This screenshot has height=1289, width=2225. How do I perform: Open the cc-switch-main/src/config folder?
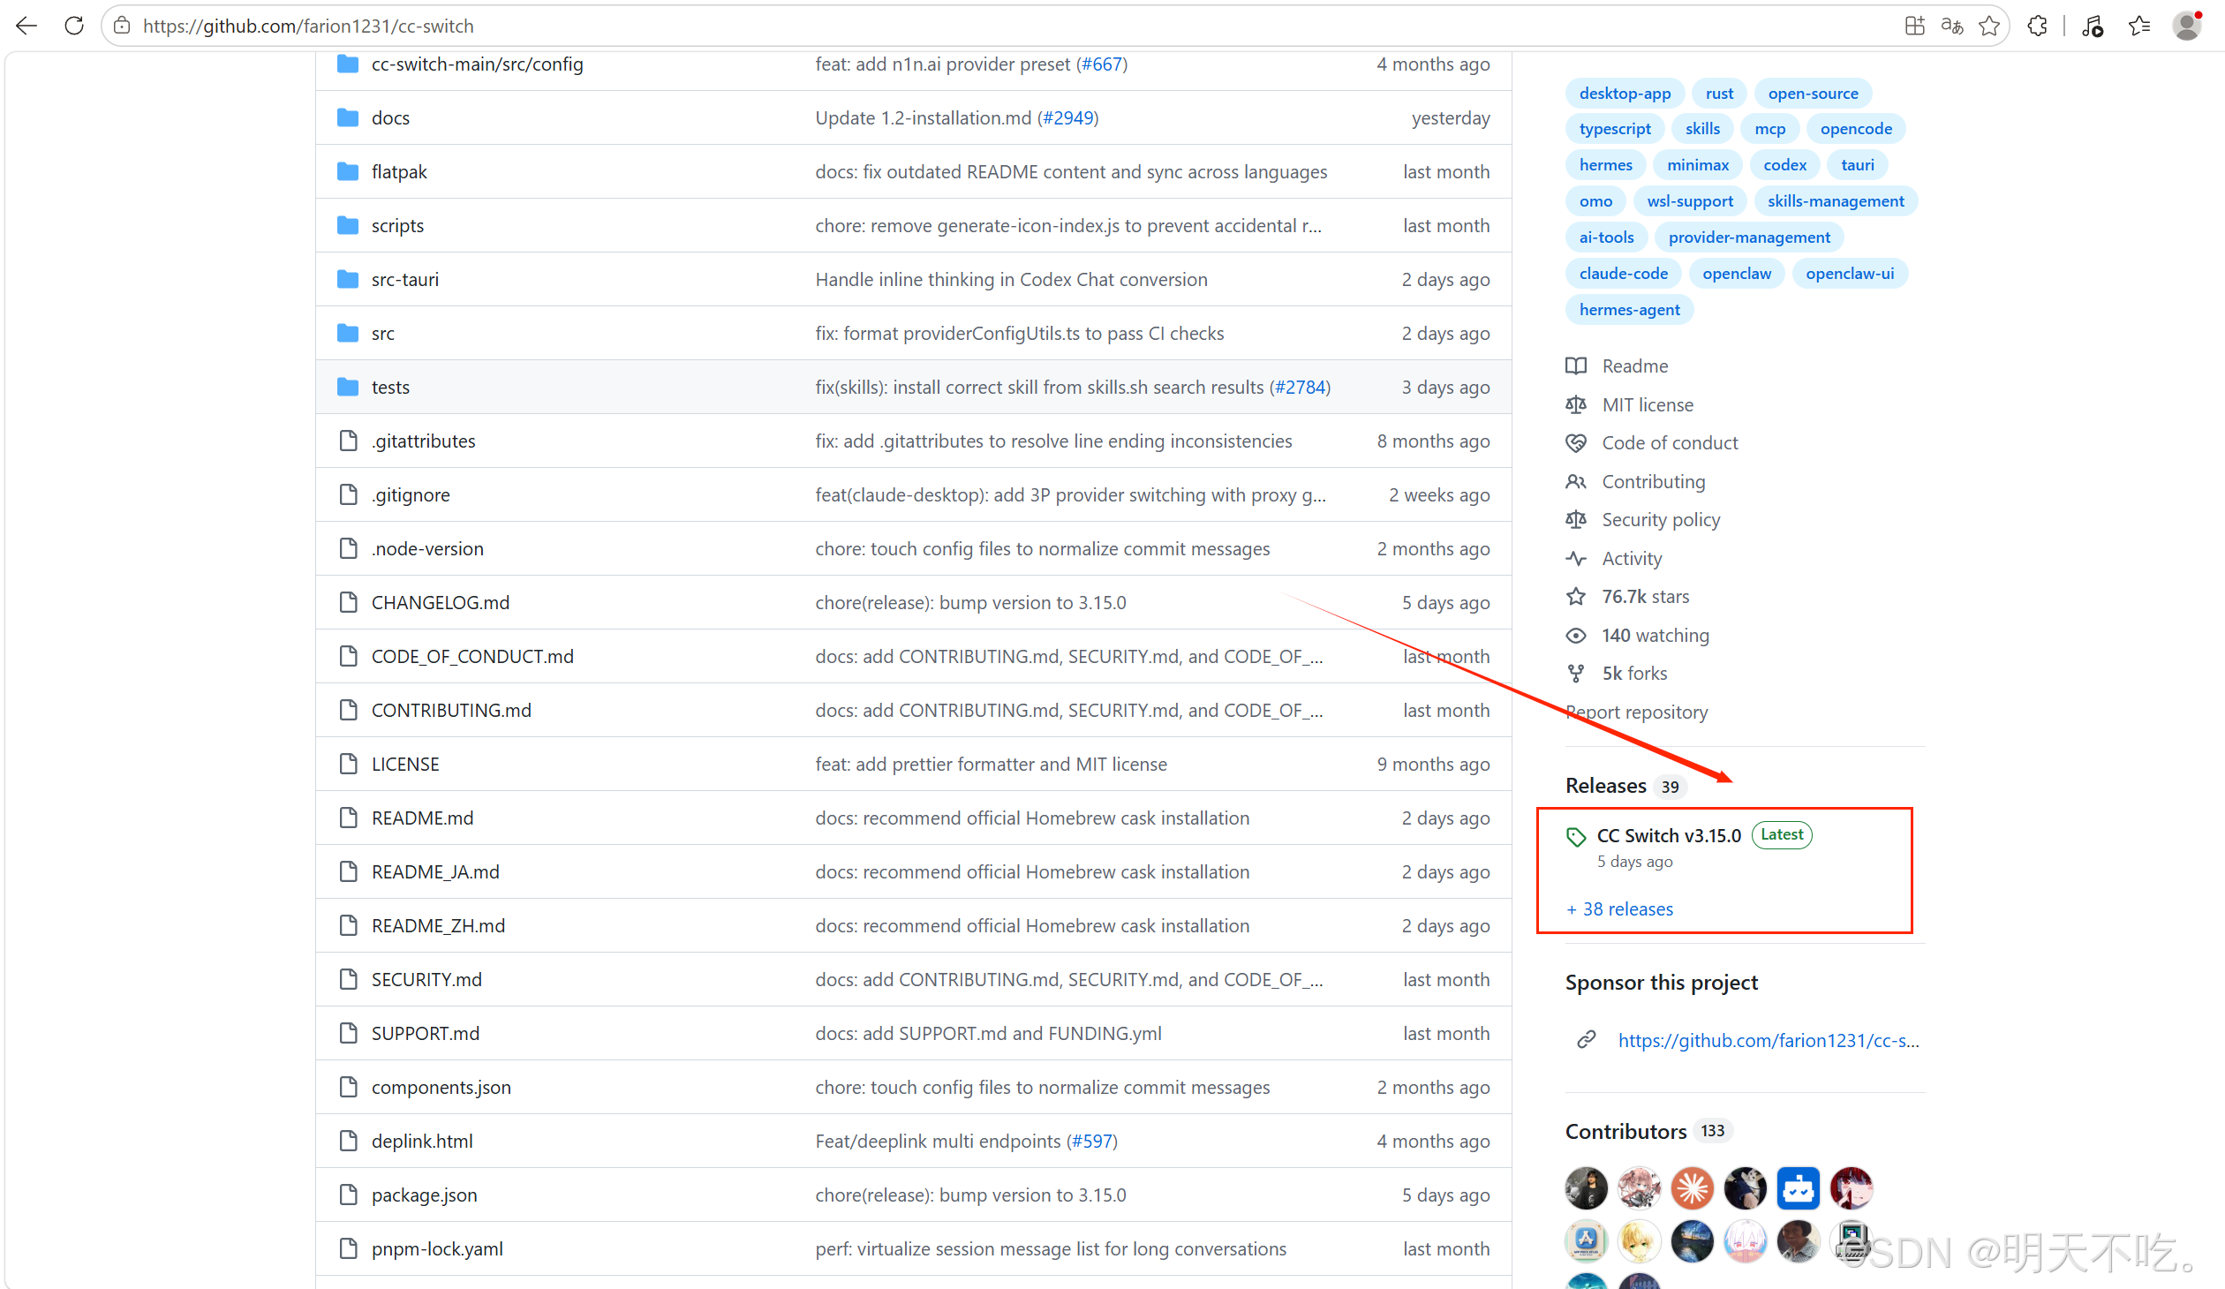tap(478, 64)
